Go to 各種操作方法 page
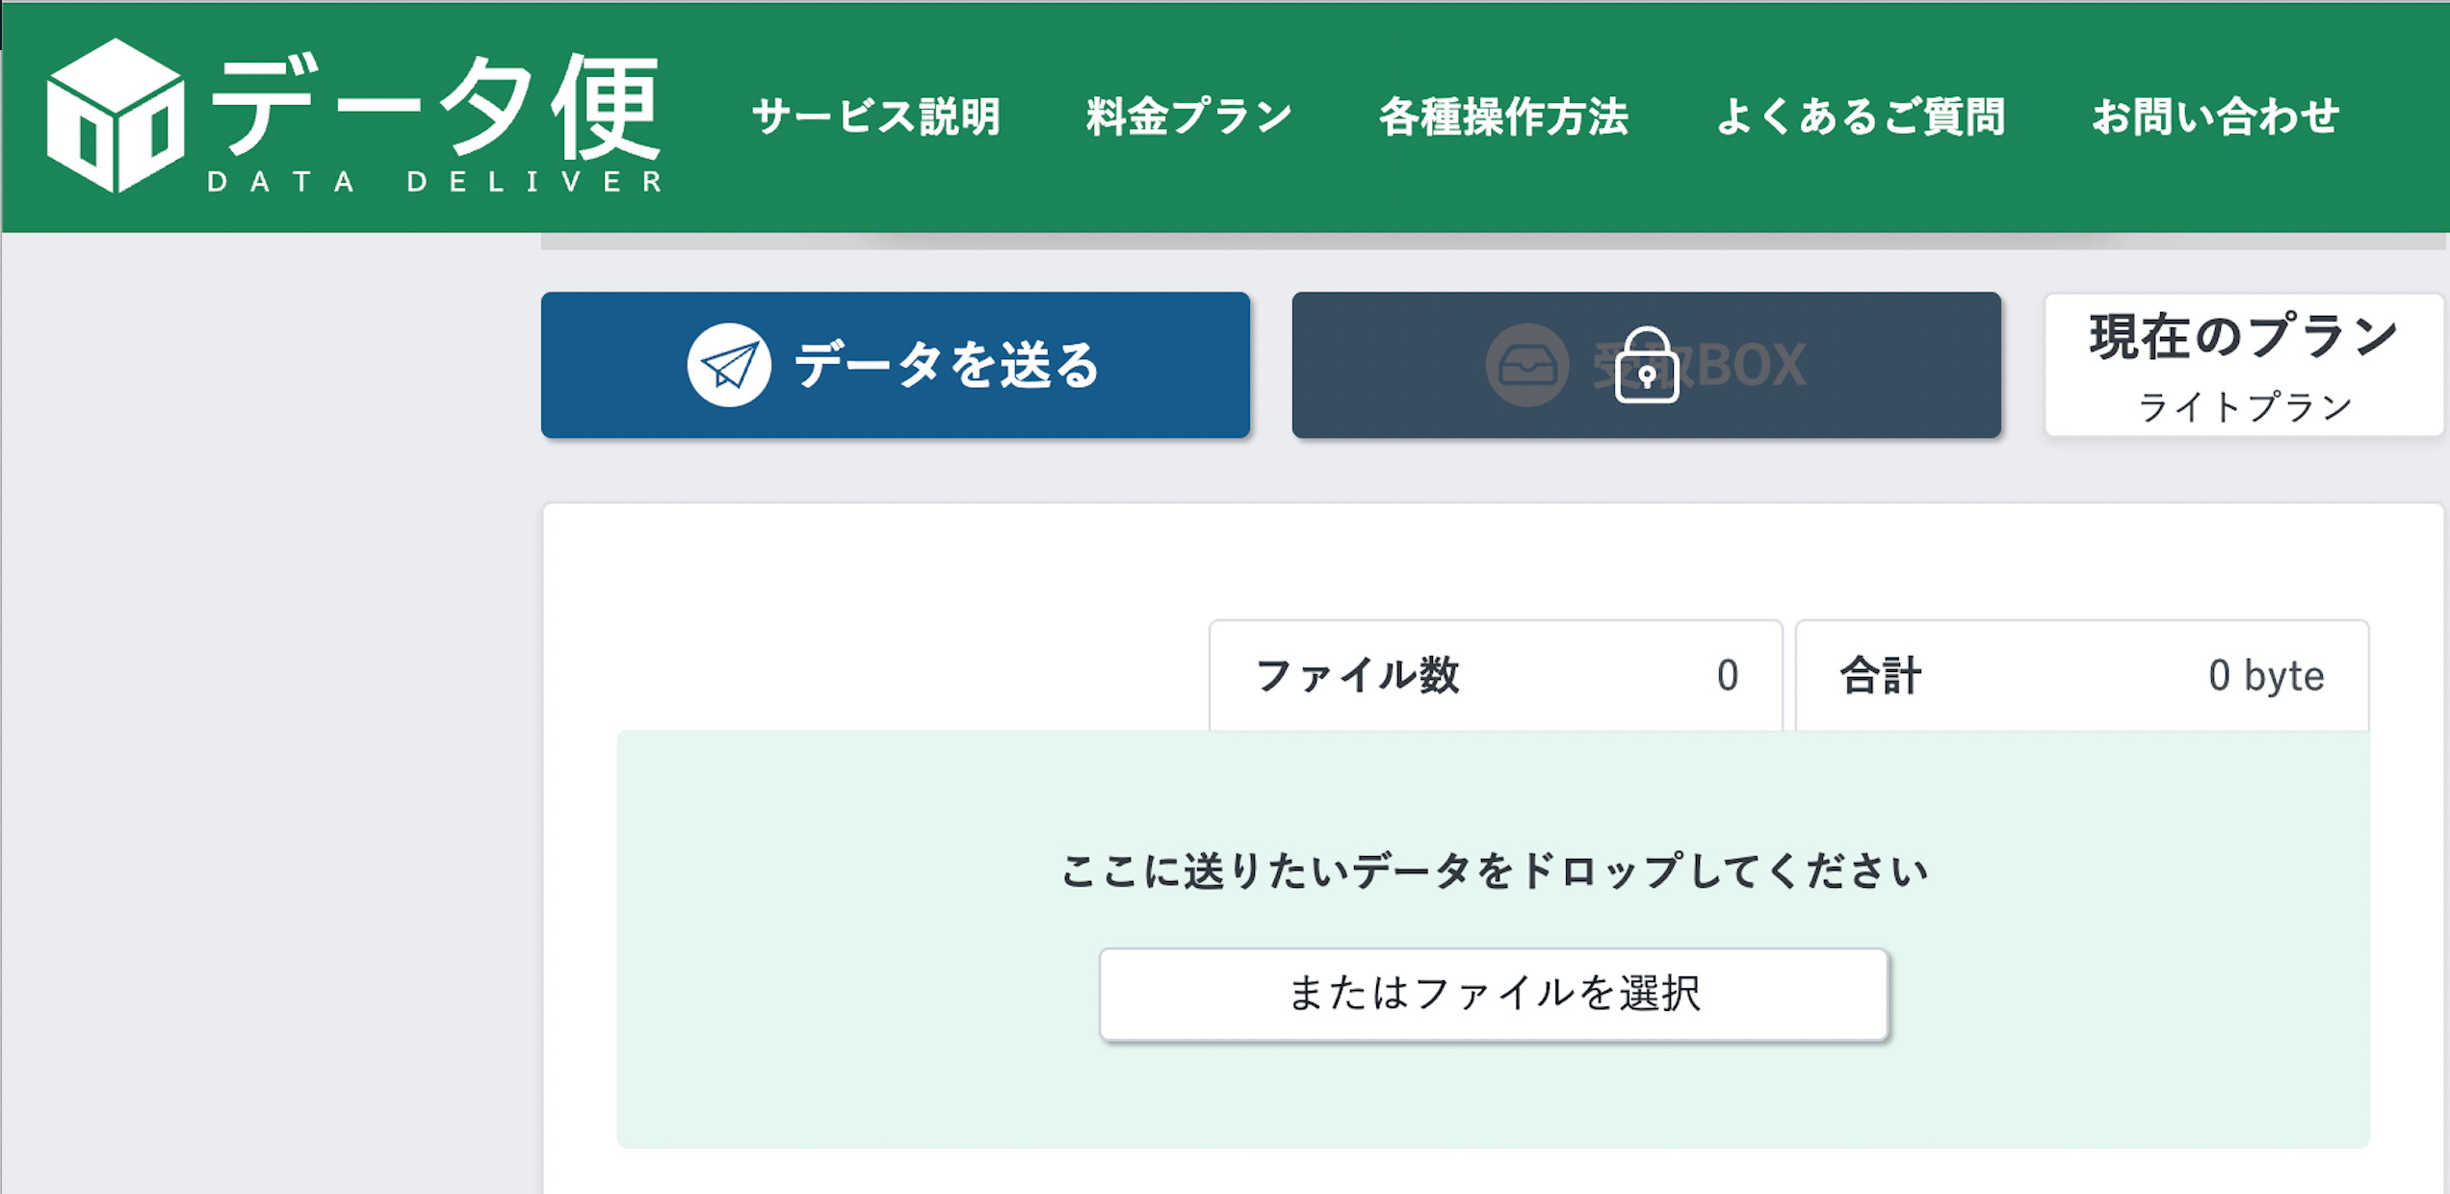Image resolution: width=2450 pixels, height=1194 pixels. pos(1503,117)
